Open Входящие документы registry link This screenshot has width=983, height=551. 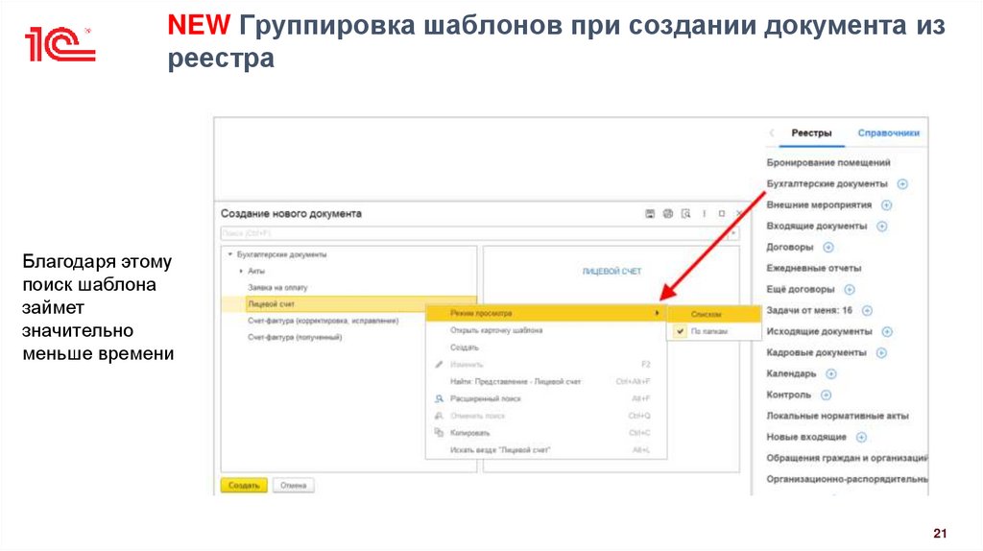coord(816,227)
